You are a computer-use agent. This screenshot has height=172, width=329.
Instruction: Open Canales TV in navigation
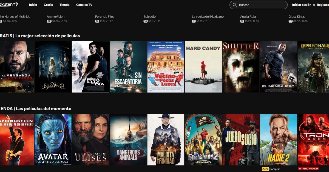[84, 5]
